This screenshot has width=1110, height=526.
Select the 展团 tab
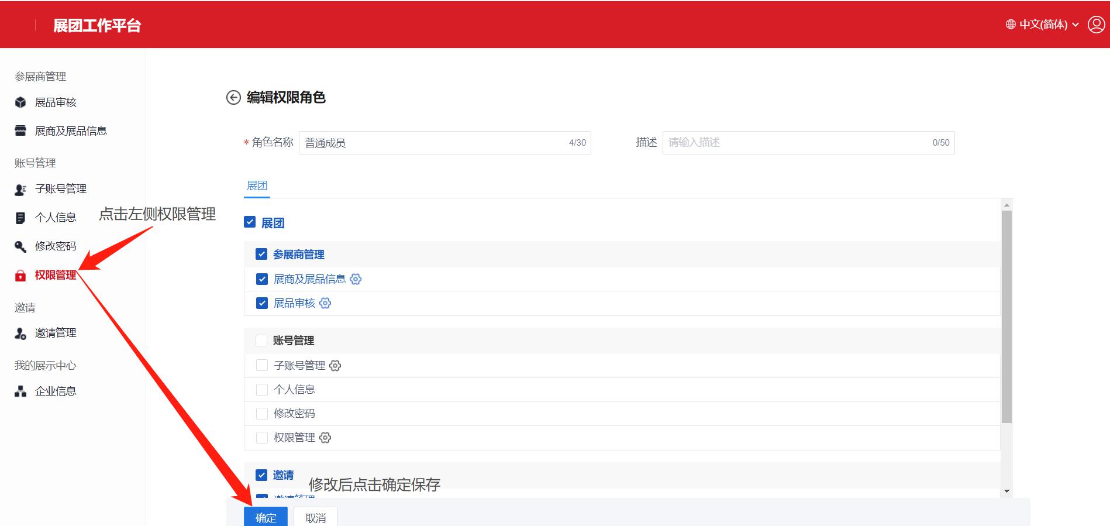coord(257,185)
